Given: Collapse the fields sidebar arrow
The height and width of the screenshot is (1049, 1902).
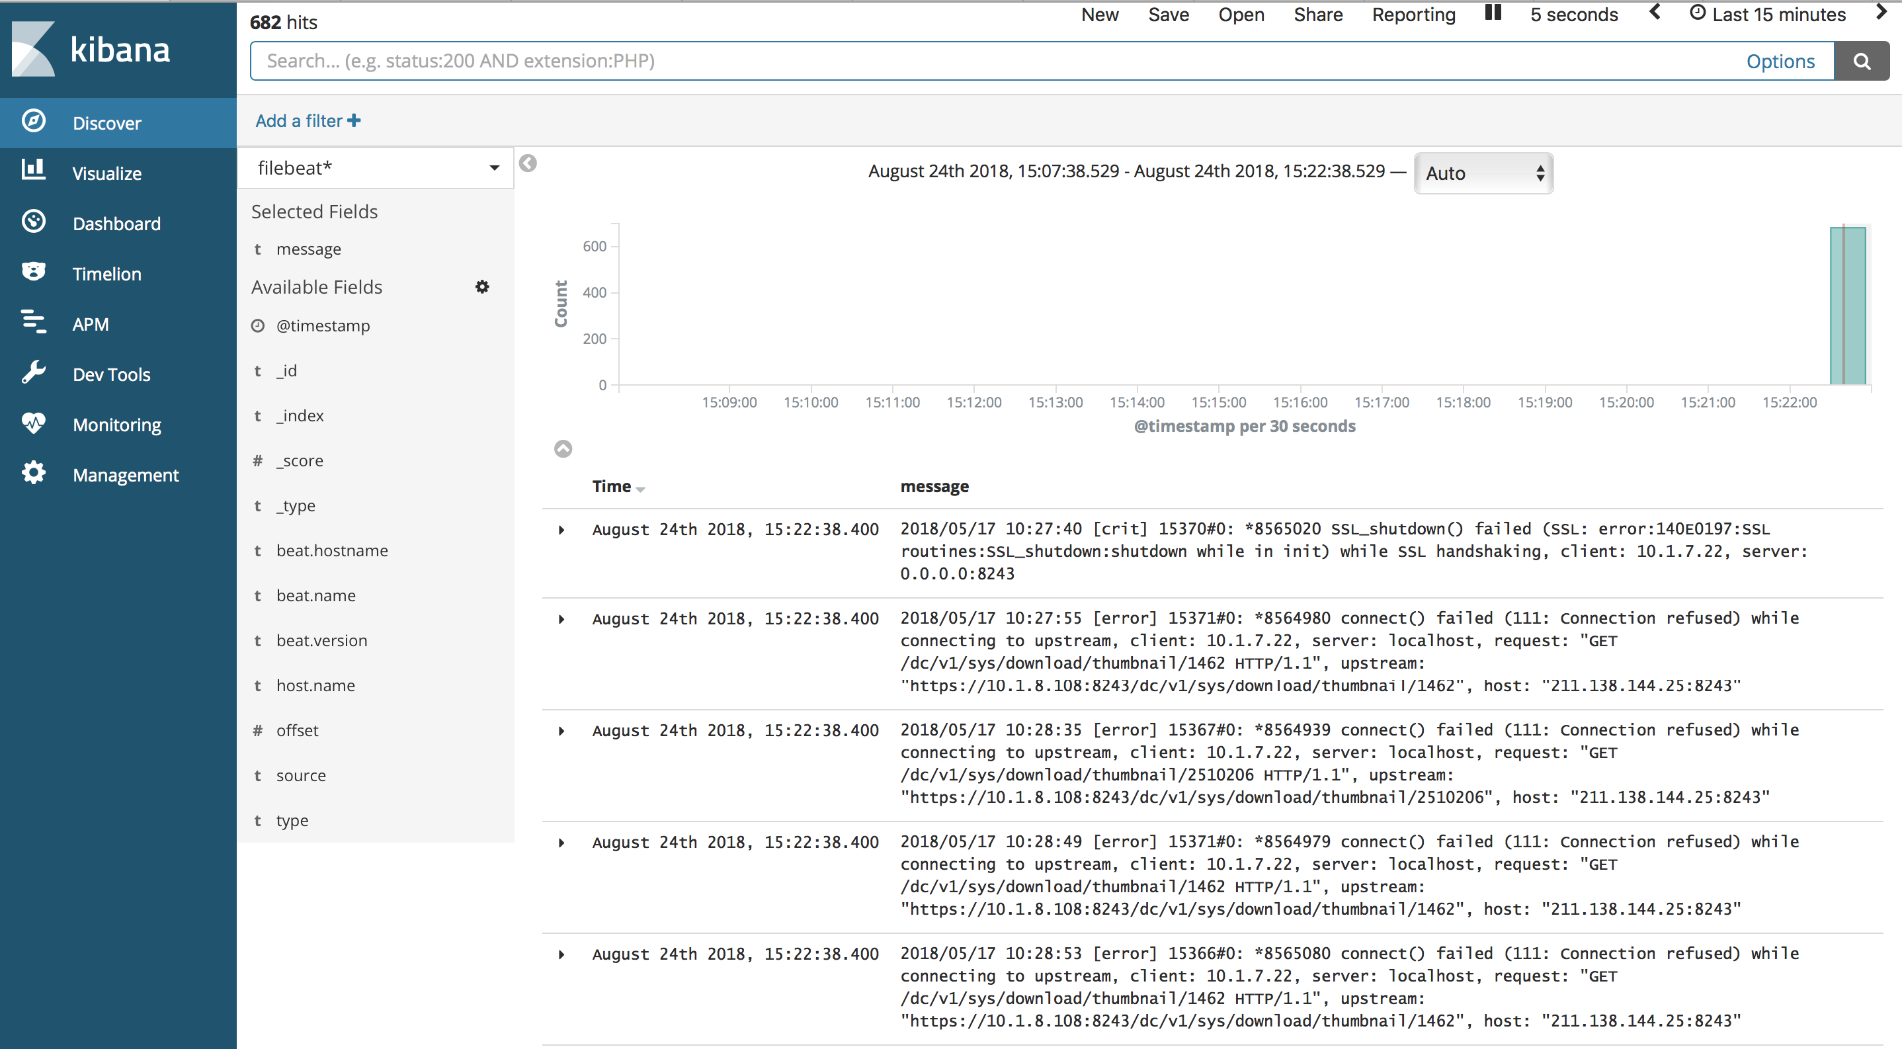Looking at the screenshot, I should point(528,163).
